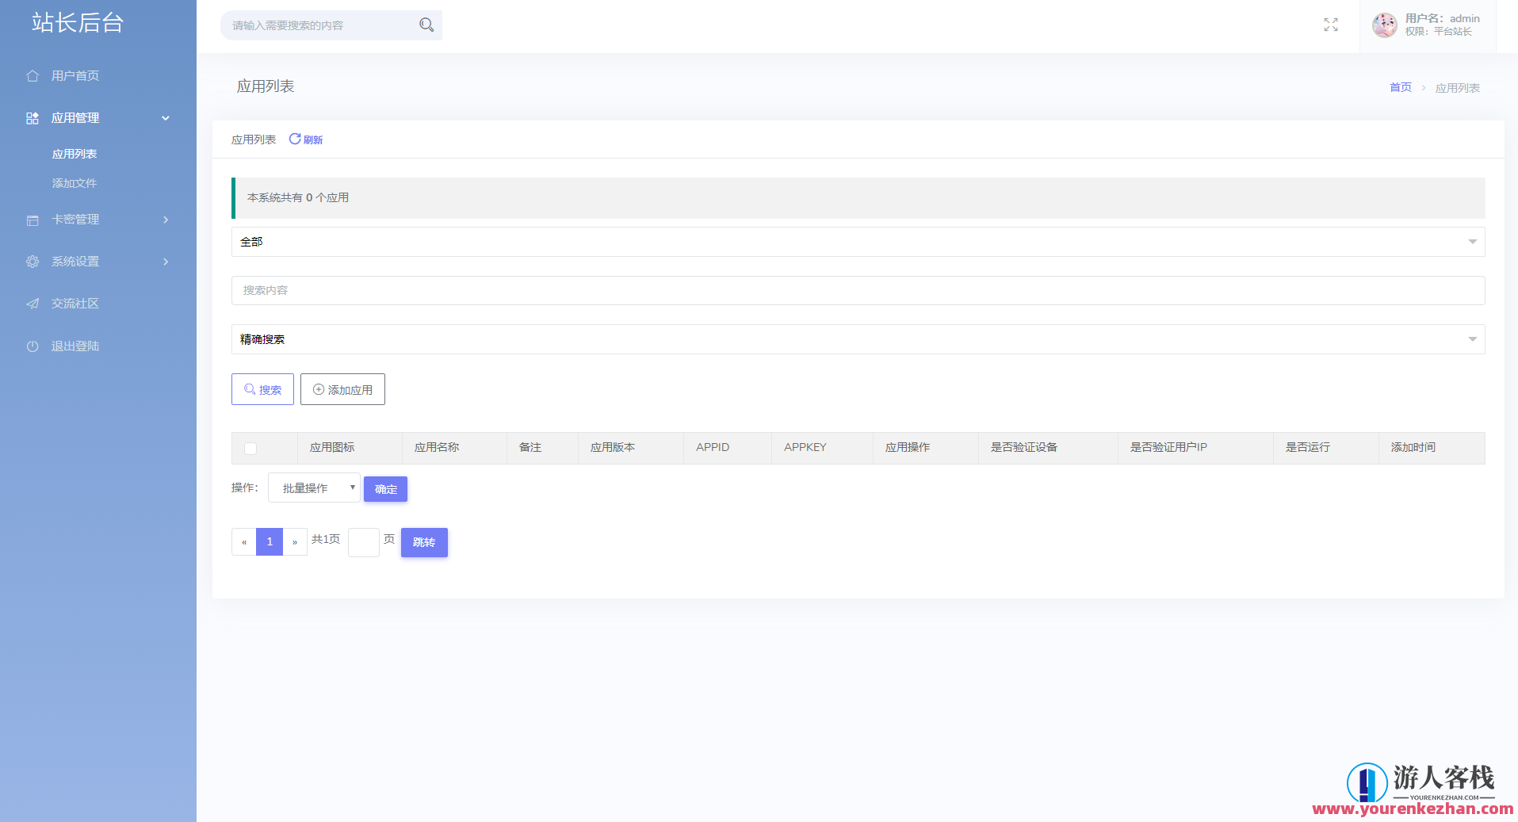Open the 精确搜索 search mode dropdown
Image resolution: width=1518 pixels, height=822 pixels.
858,339
